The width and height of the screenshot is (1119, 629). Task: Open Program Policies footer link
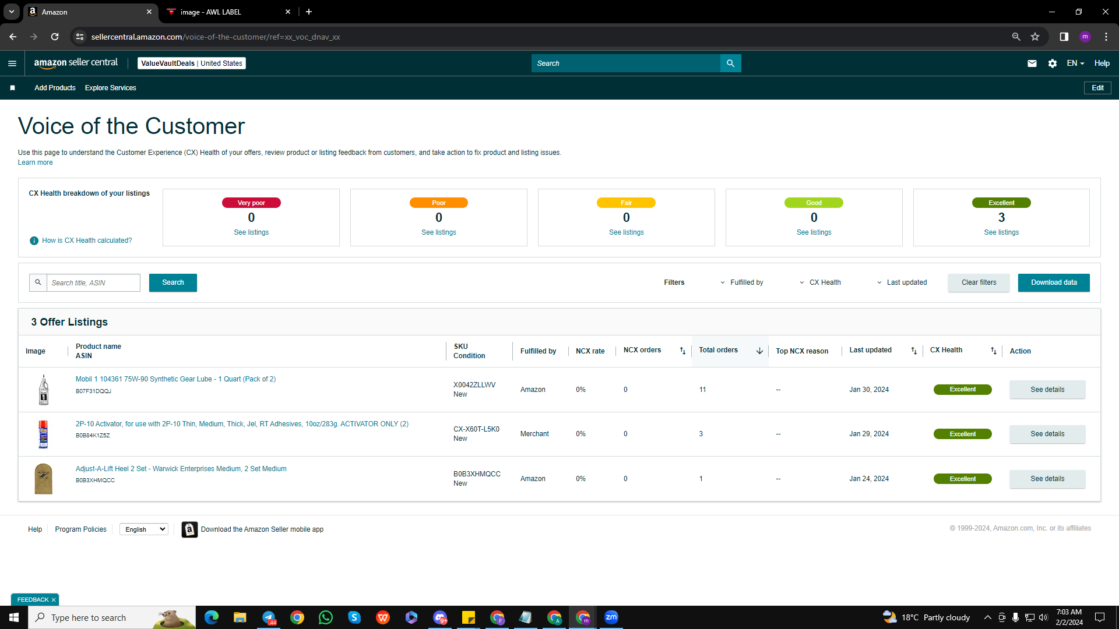80,529
